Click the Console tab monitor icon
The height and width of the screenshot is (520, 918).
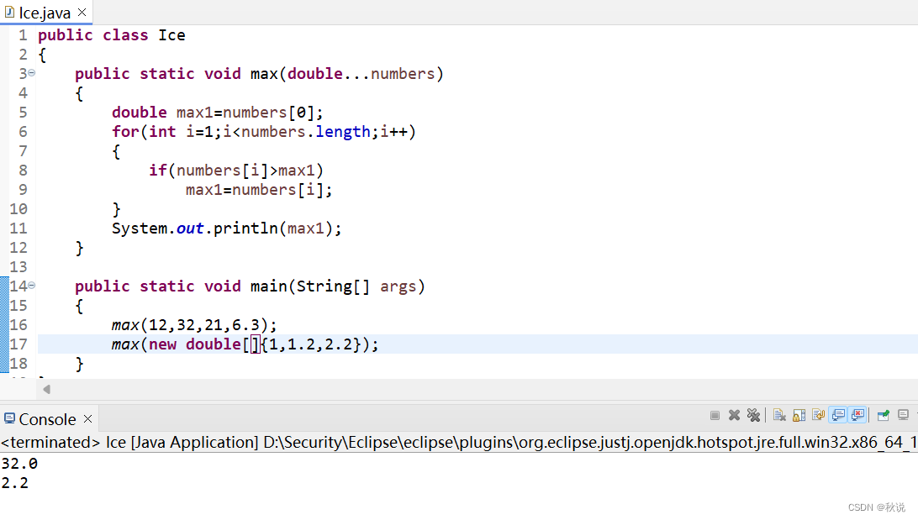tap(9, 419)
